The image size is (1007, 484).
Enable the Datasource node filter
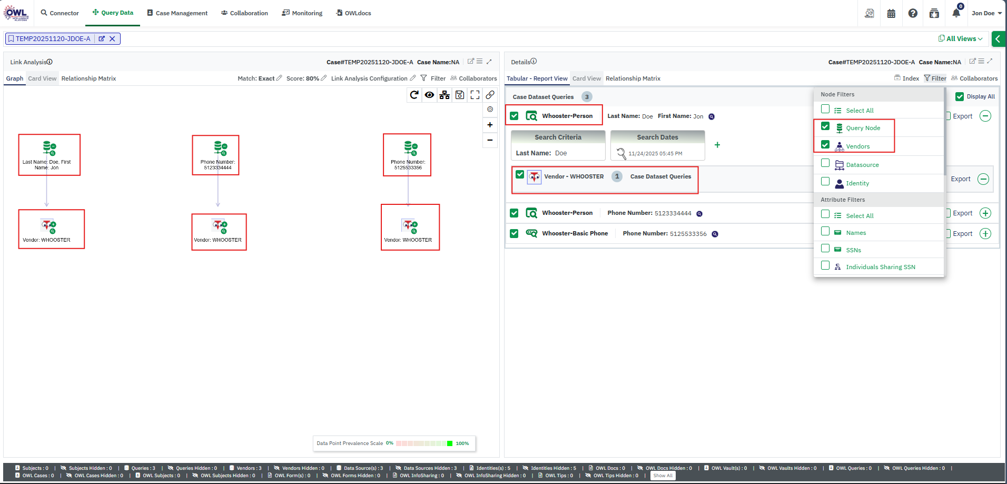pyautogui.click(x=825, y=164)
